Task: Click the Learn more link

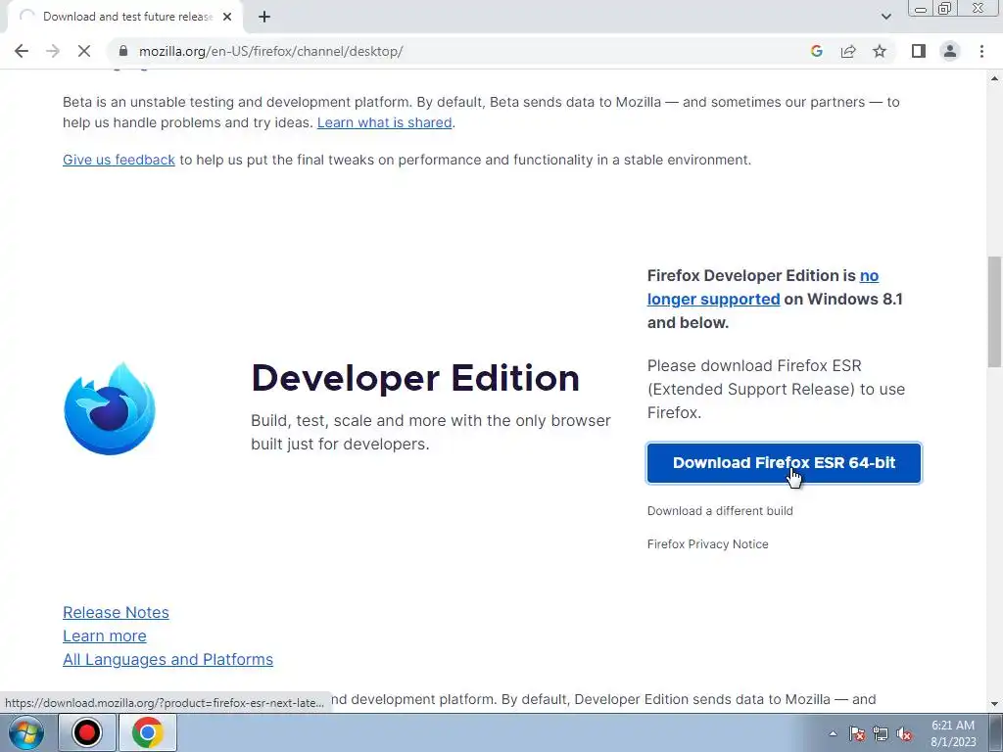Action: [x=104, y=635]
